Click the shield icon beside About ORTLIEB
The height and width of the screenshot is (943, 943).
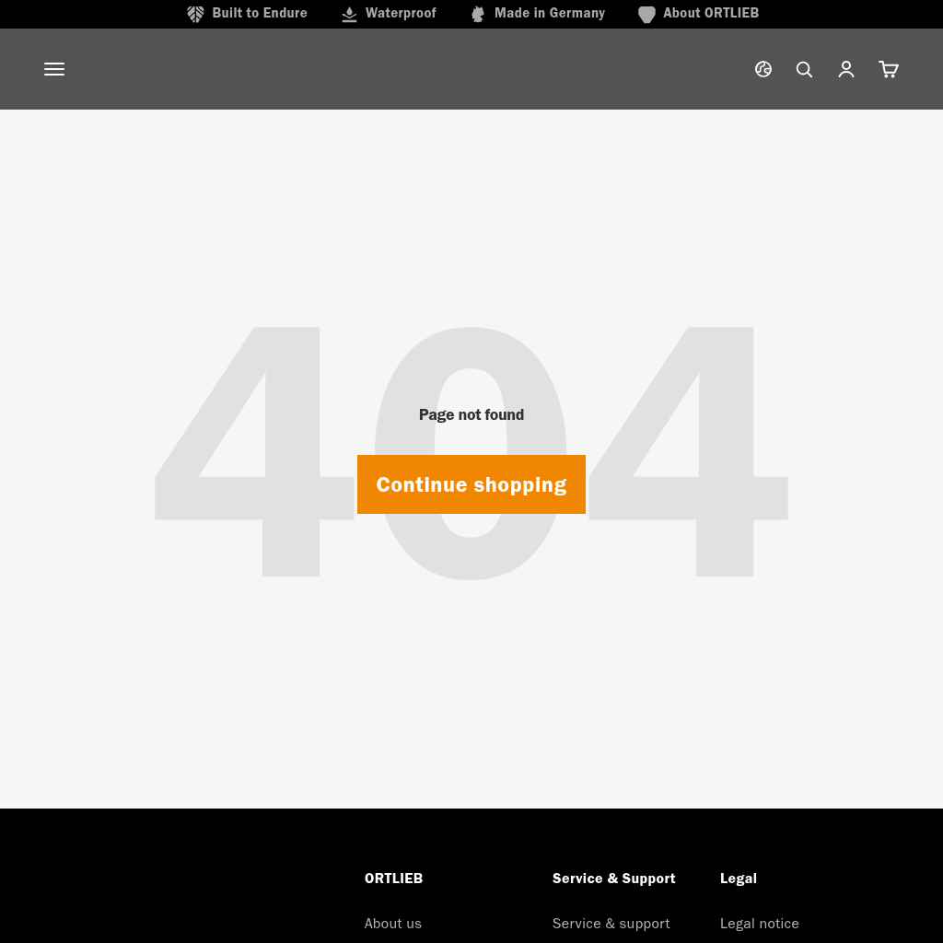point(646,14)
